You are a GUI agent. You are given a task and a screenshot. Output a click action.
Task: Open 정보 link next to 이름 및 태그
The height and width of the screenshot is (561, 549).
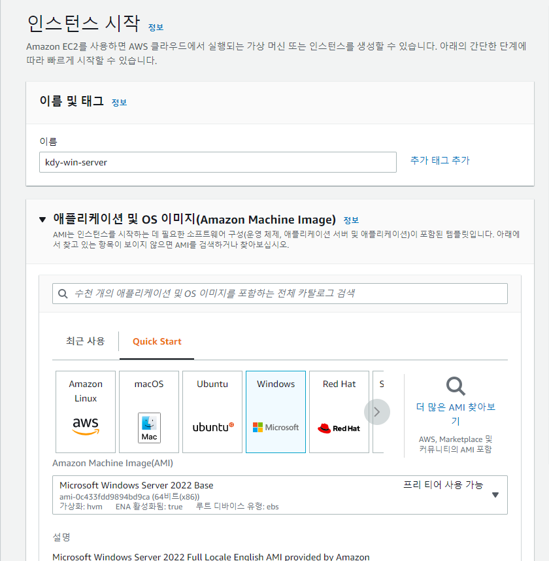pos(119,103)
